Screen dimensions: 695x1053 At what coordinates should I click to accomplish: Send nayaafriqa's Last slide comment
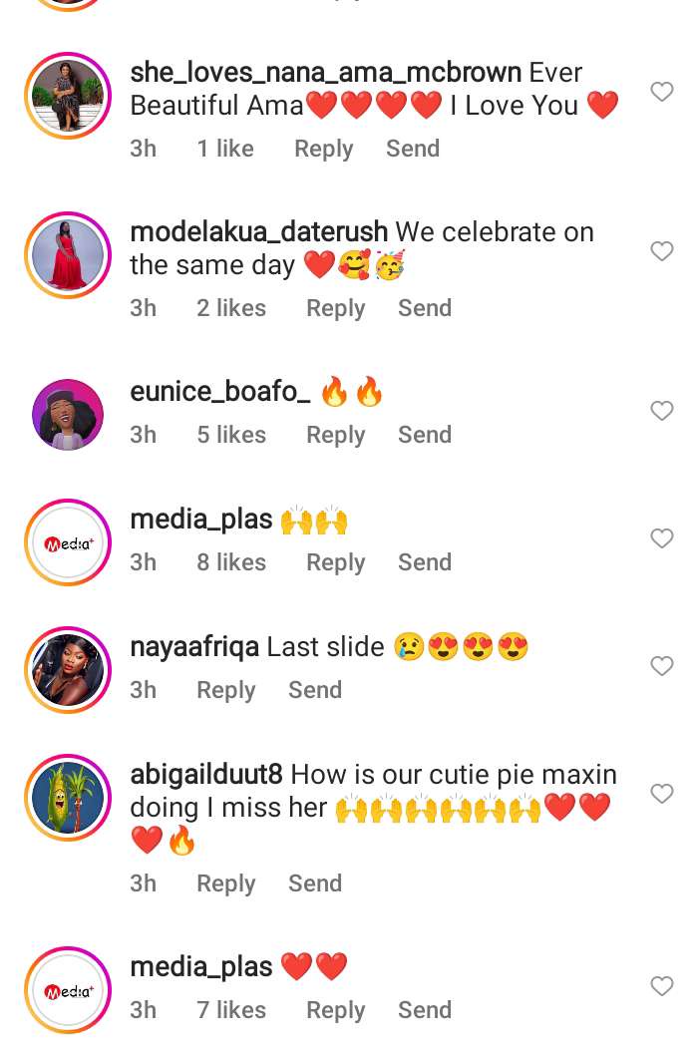(315, 690)
